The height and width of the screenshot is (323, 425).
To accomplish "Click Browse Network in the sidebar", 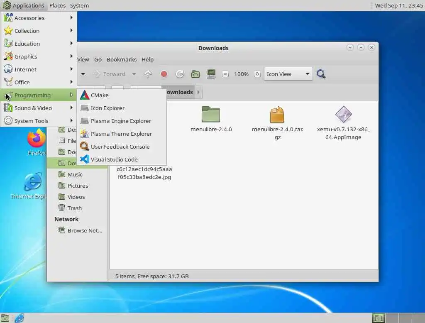I will [85, 230].
